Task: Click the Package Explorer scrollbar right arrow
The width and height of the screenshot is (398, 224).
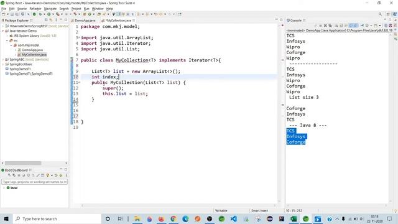Action: click(x=66, y=163)
